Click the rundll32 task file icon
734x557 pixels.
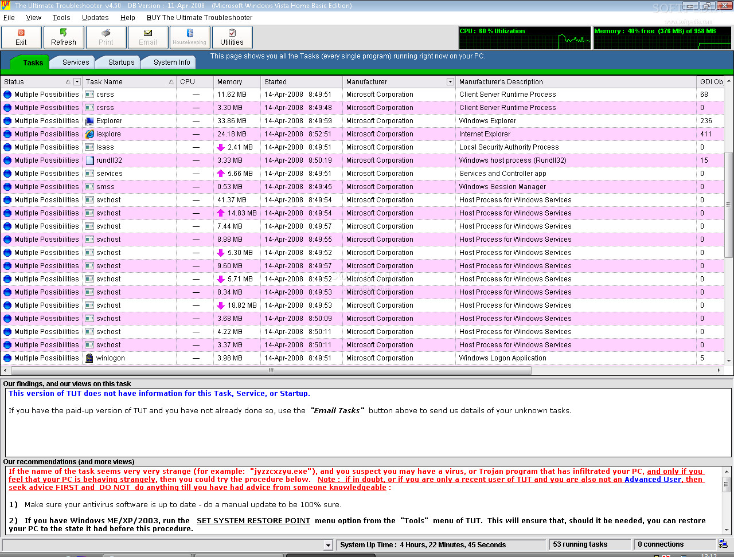(89, 160)
